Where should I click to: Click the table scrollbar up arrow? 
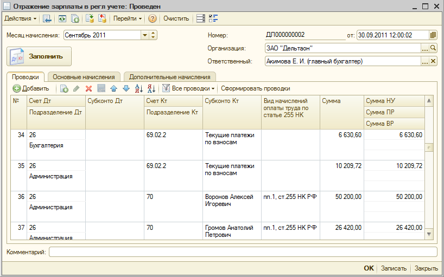[x=429, y=101]
